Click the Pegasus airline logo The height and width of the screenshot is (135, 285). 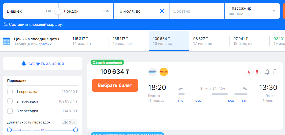(x=164, y=72)
